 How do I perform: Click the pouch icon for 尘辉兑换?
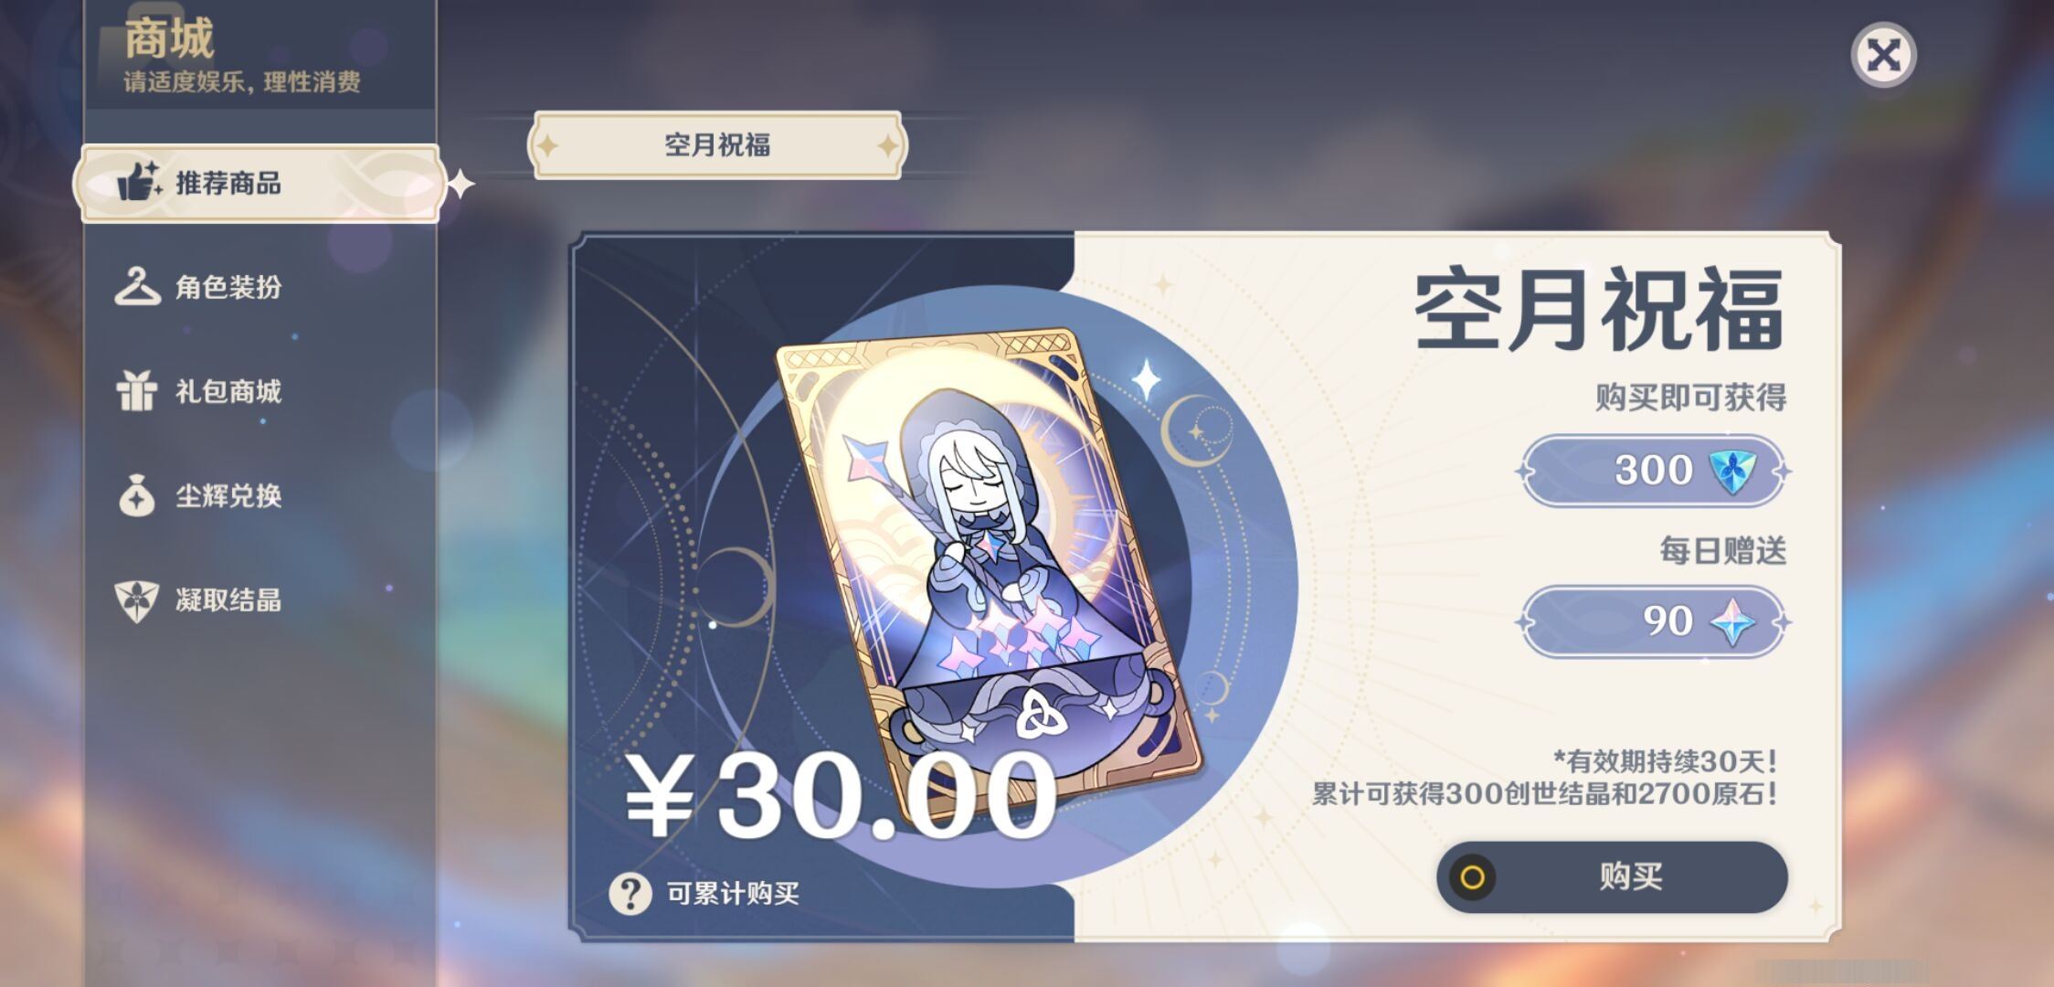(137, 495)
